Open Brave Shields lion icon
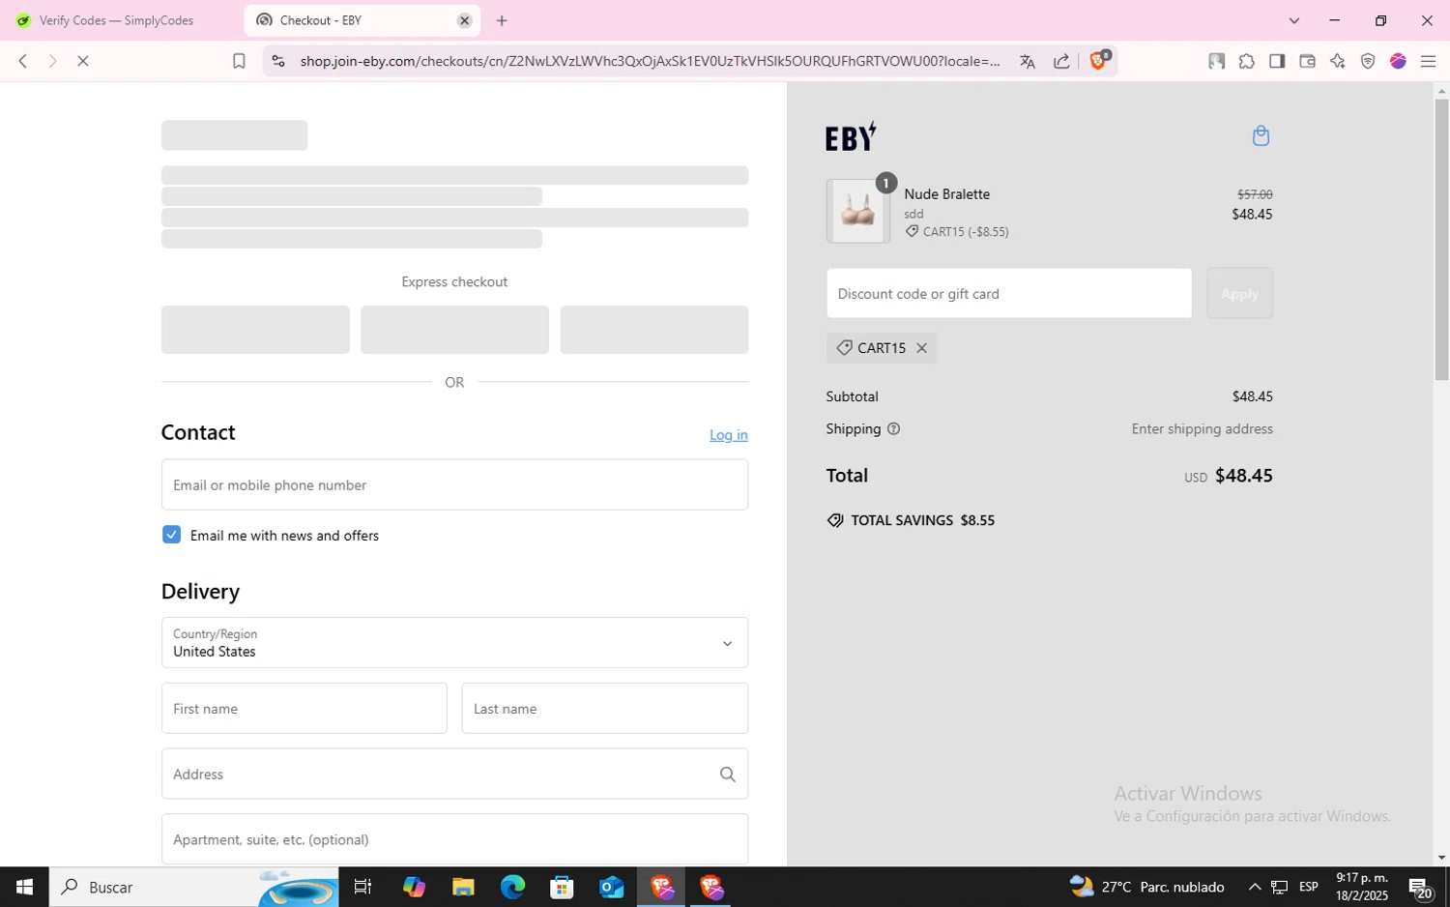The height and width of the screenshot is (907, 1450). (1098, 60)
